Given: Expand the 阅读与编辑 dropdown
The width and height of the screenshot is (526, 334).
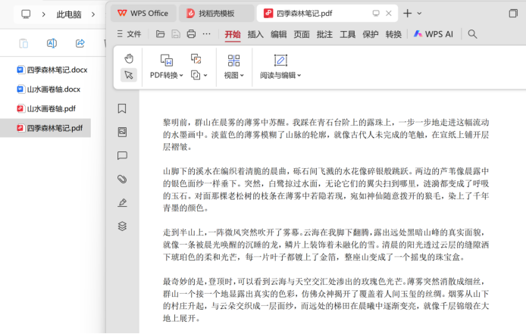Looking at the screenshot, I should tap(299, 76).
